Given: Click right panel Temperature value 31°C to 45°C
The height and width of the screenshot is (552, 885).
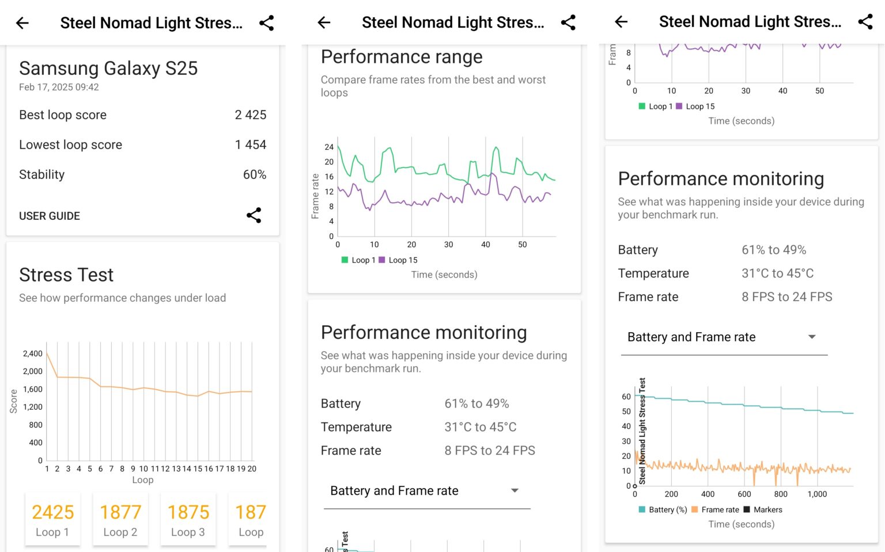Looking at the screenshot, I should (x=778, y=273).
